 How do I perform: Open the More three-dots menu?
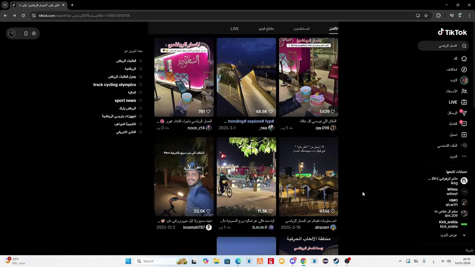click(x=464, y=156)
